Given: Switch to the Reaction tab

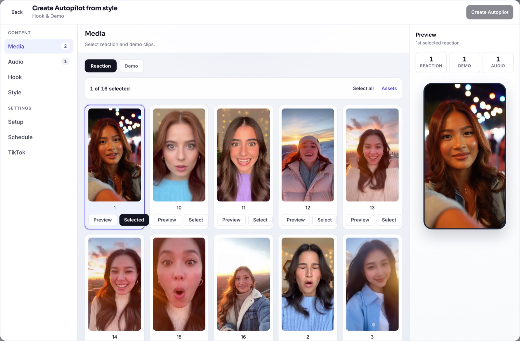Looking at the screenshot, I should pos(101,66).
